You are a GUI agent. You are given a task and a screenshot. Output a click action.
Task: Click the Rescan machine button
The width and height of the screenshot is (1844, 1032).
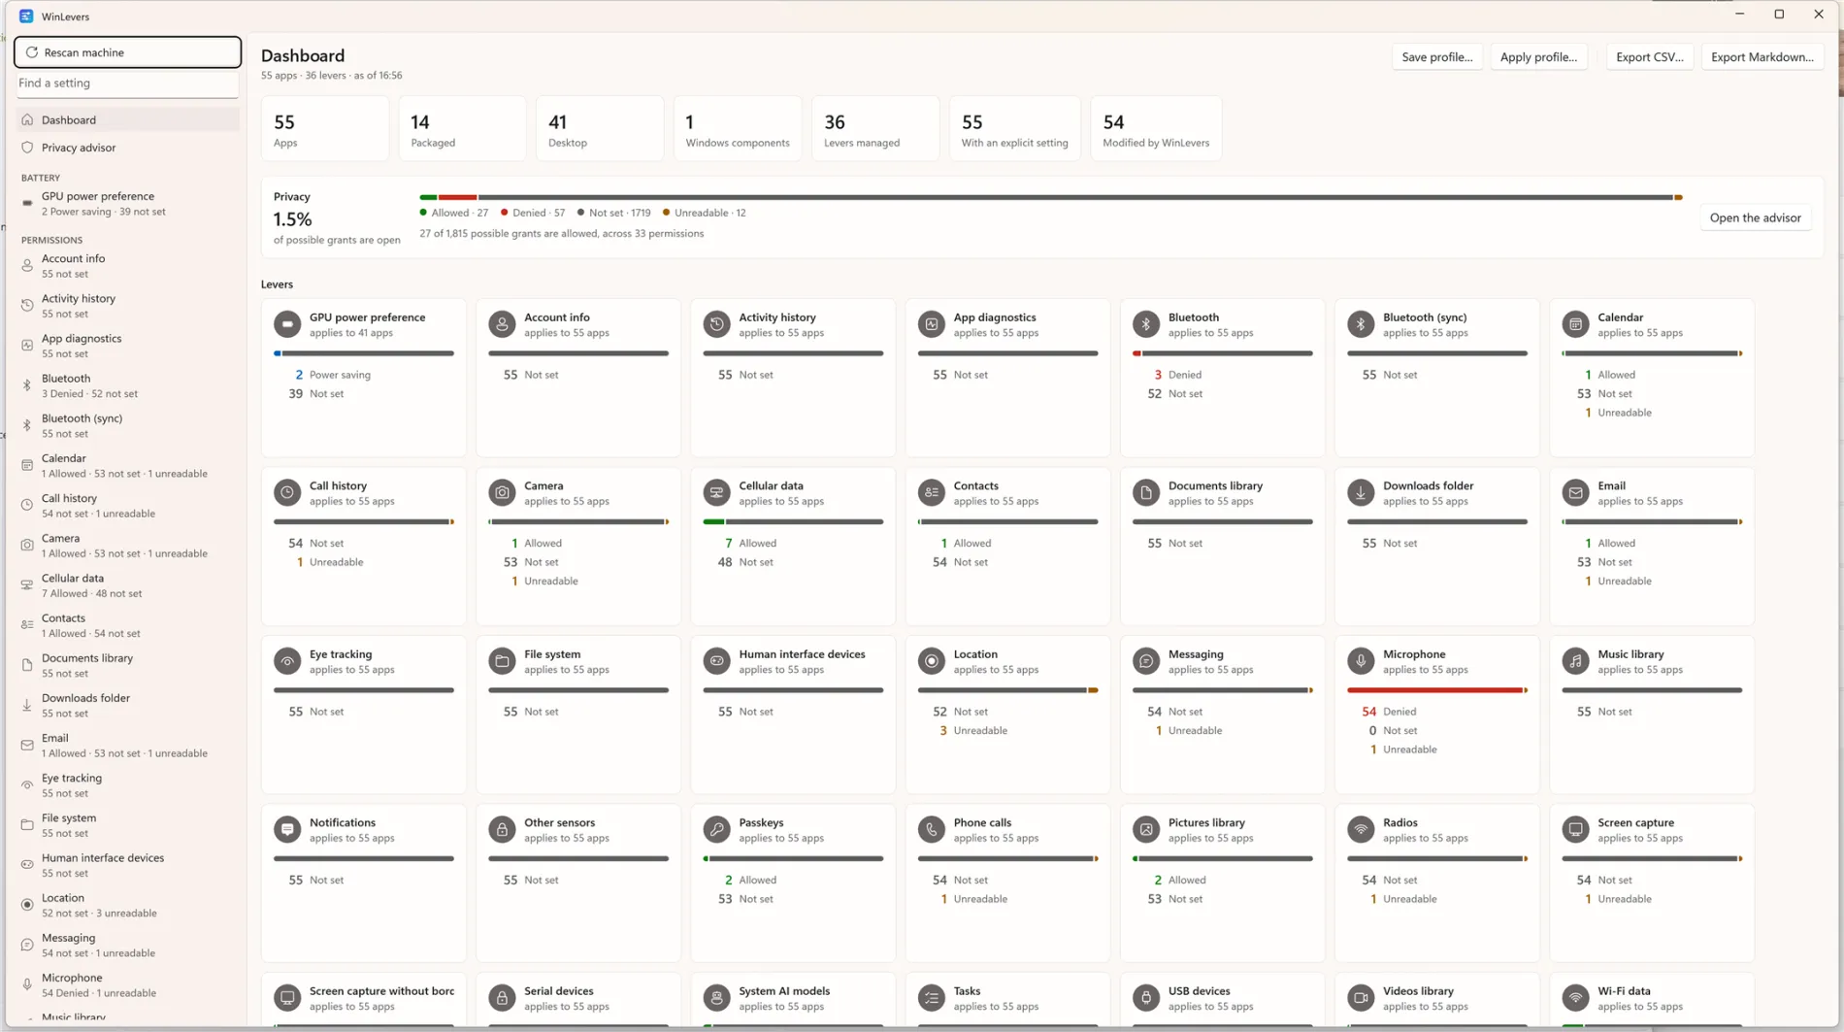127,52
